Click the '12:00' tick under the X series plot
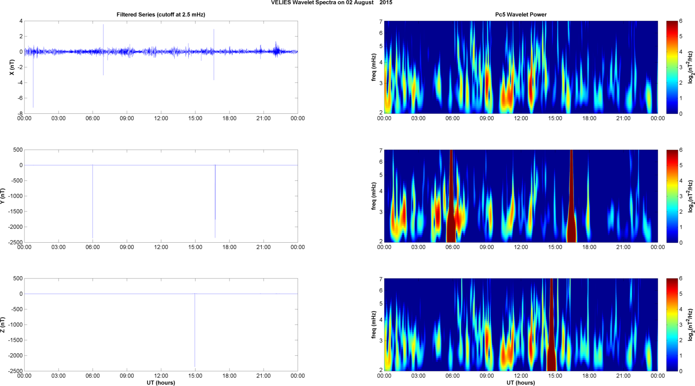 [x=161, y=118]
